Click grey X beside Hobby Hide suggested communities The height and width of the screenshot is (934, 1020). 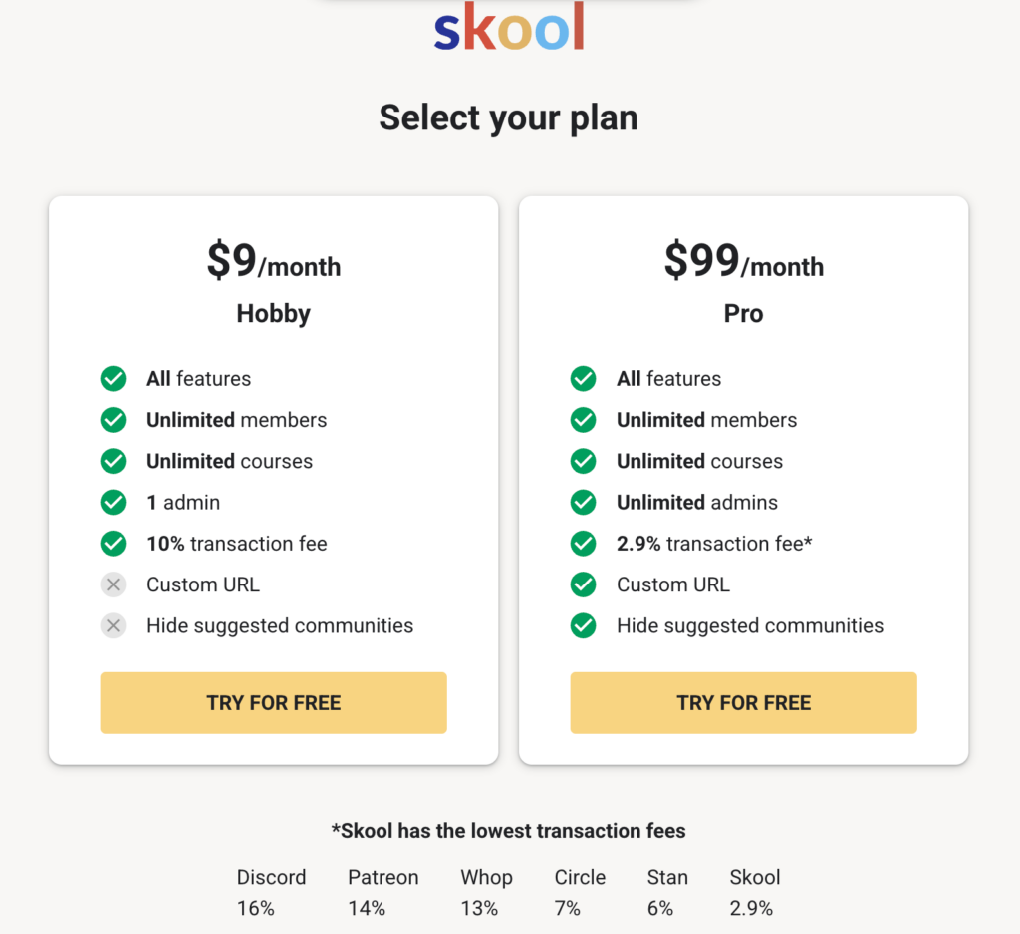(x=114, y=625)
